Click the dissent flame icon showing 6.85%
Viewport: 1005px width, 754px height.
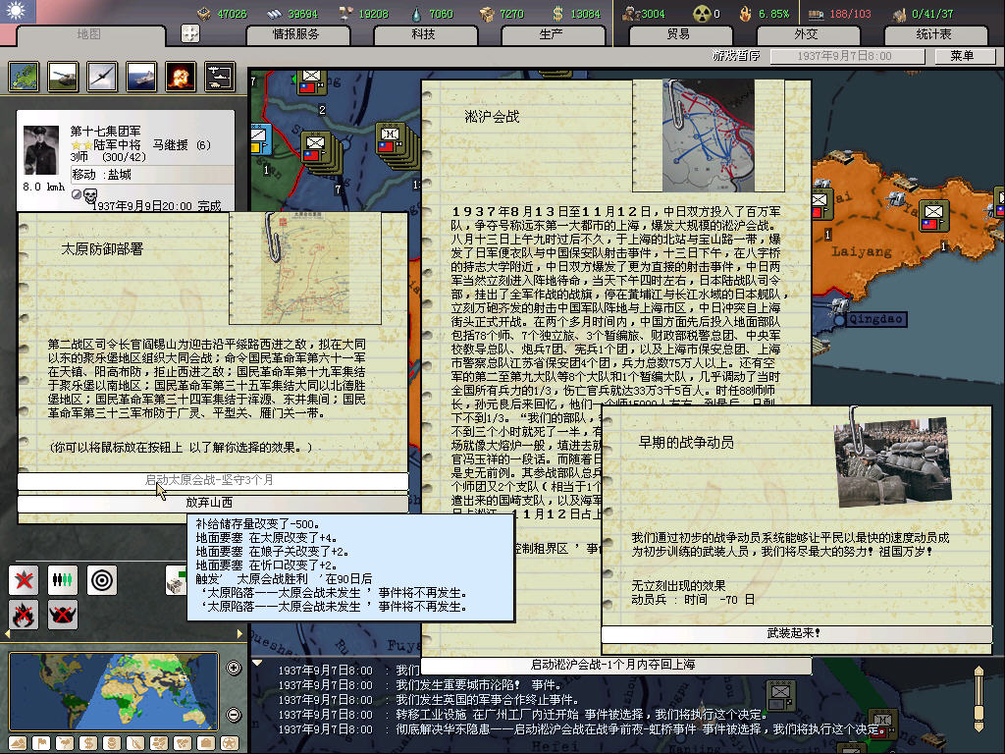(746, 14)
